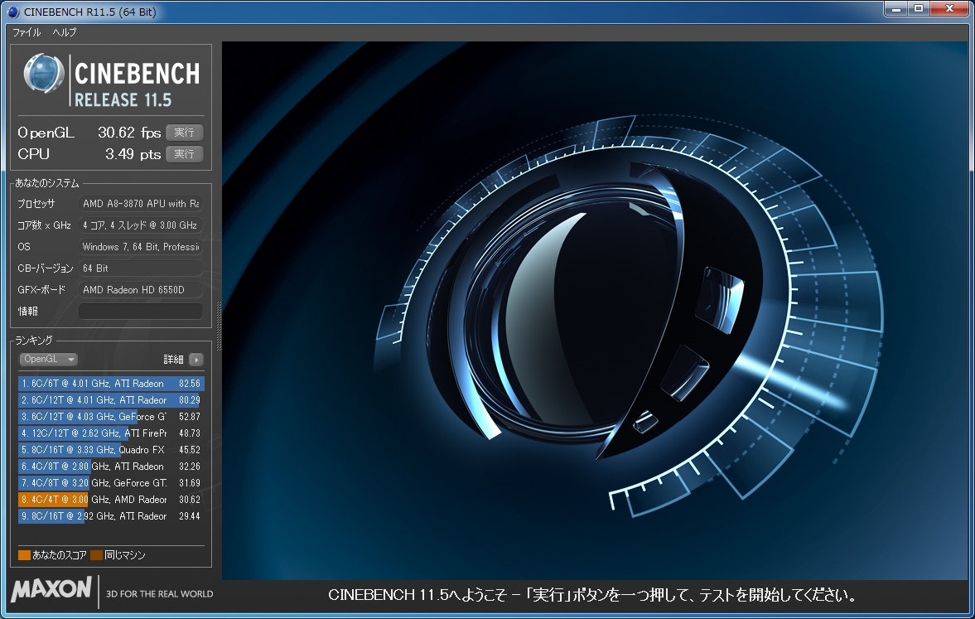Click the プロセッサ field AMD A8-3870
This screenshot has width=975, height=619.
tap(141, 203)
